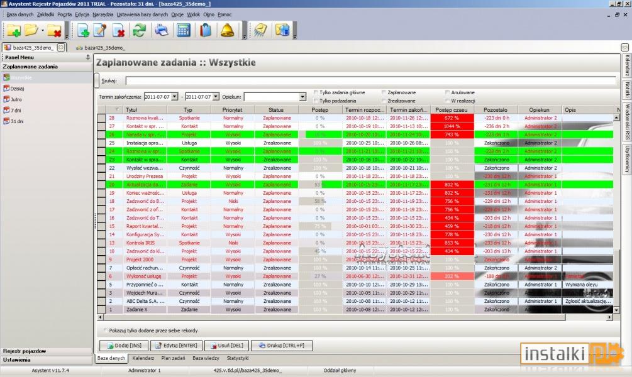
Task: Open the Kalendarz vertical side tab
Action: [x=627, y=65]
